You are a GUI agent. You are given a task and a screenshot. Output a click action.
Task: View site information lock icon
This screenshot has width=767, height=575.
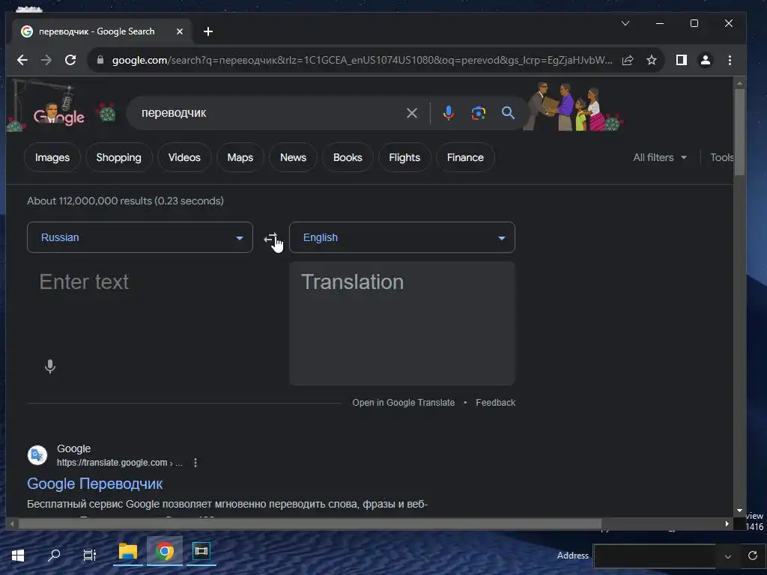point(100,60)
